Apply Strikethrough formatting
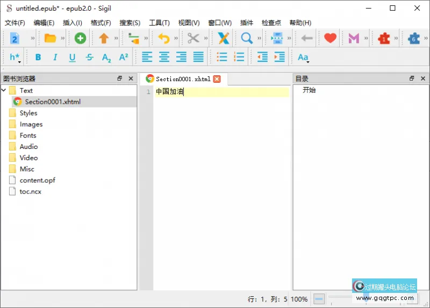This screenshot has width=430, height=308. [89, 57]
